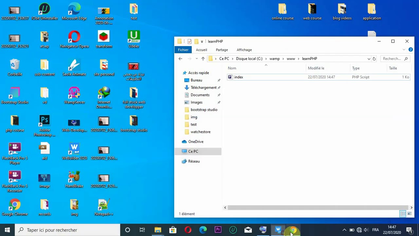Click the Explorer search box
This screenshot has width=419, height=236.
pos(395,59)
